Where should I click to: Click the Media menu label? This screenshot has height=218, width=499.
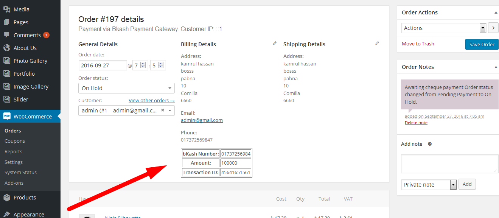21,9
